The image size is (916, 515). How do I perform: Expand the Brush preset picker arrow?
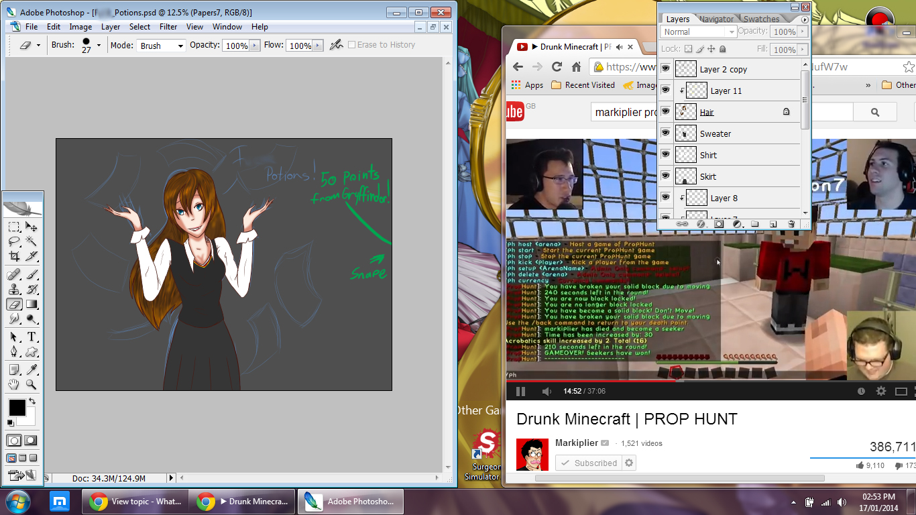pyautogui.click(x=99, y=45)
